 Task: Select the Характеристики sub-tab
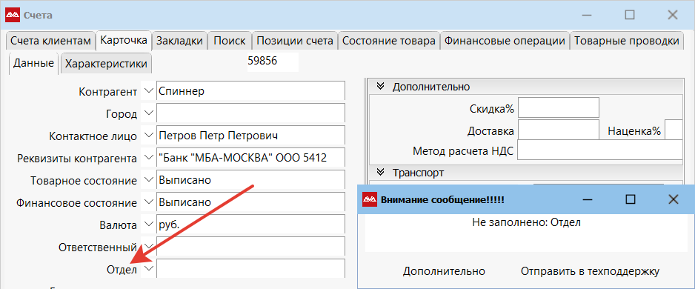click(x=106, y=64)
